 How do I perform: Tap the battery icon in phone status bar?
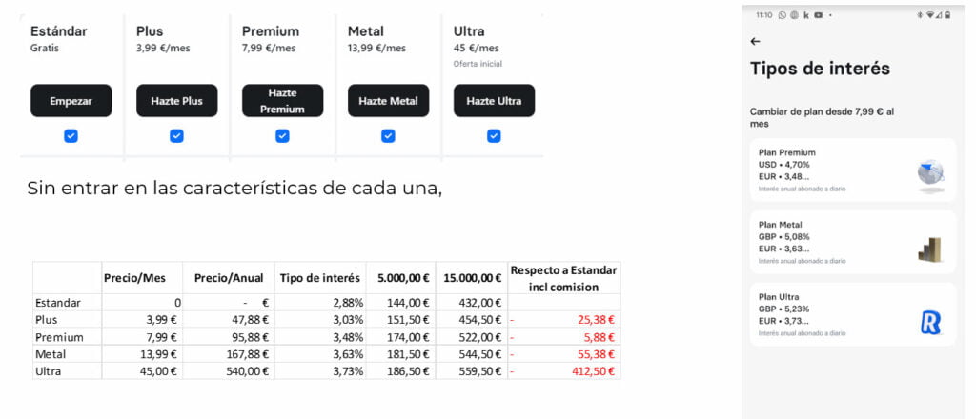[x=948, y=15]
